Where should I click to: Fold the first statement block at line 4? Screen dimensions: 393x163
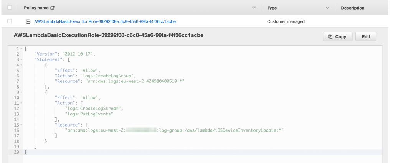(x=20, y=65)
